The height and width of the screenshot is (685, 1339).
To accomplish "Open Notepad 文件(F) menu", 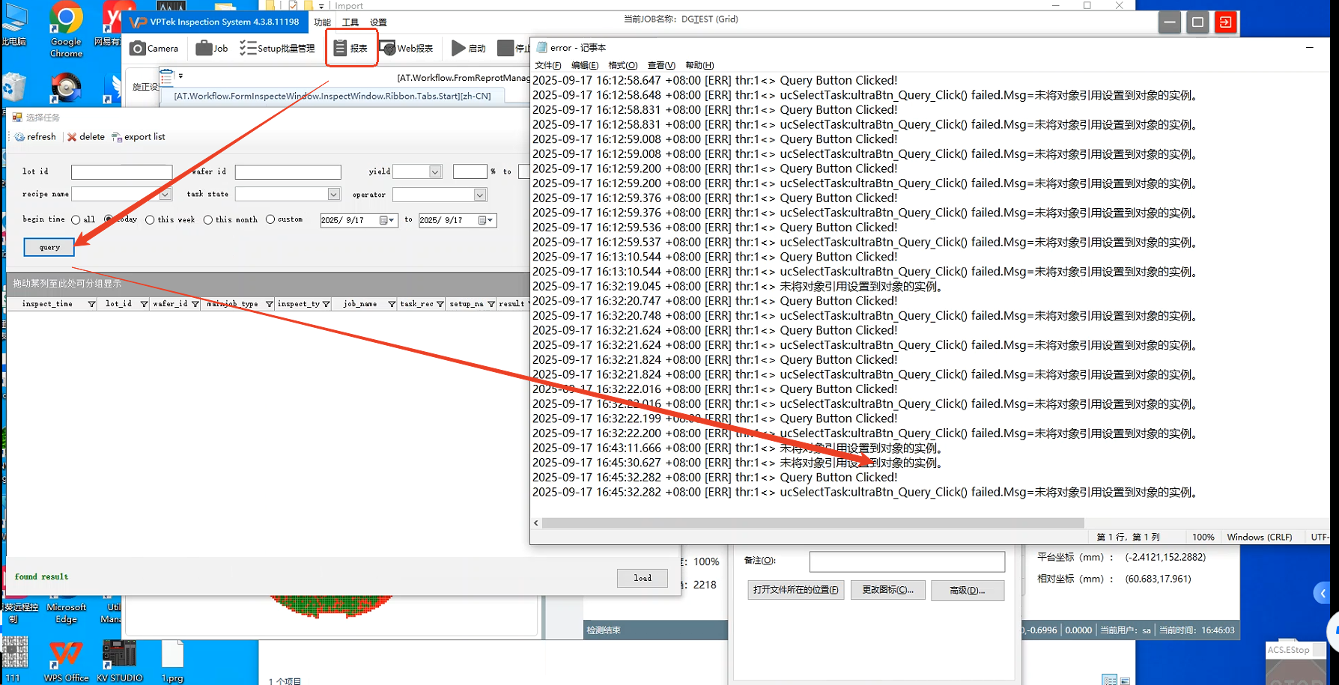I will pyautogui.click(x=547, y=65).
